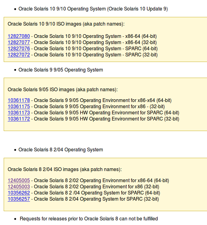Open patch link 12827072
This screenshot has width=207, height=225.
point(19,55)
